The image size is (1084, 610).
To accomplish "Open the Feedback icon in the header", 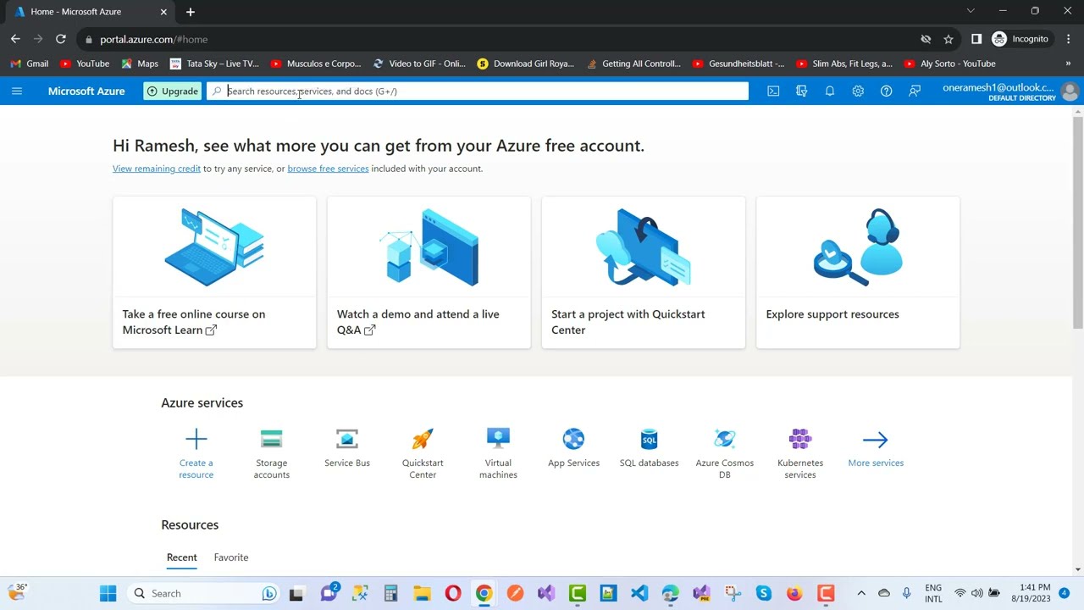I will (915, 91).
